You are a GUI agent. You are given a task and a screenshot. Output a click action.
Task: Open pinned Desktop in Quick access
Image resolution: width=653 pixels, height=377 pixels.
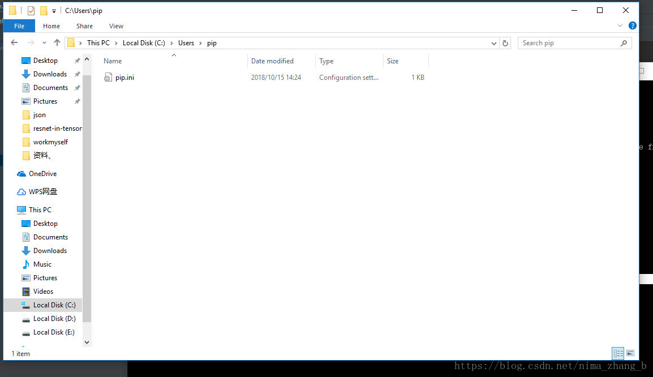tap(45, 61)
